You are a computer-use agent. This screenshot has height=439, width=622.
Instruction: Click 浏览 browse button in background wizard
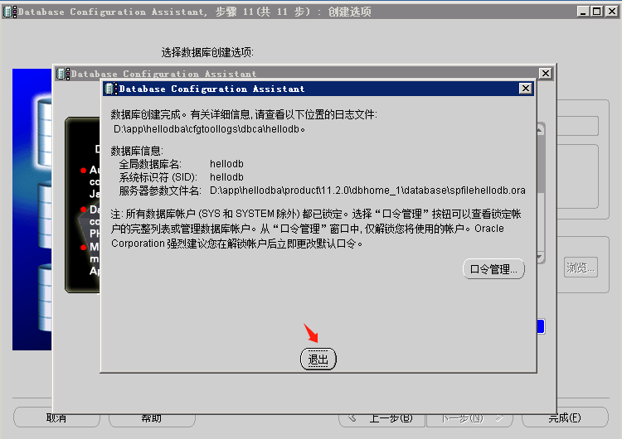(581, 268)
